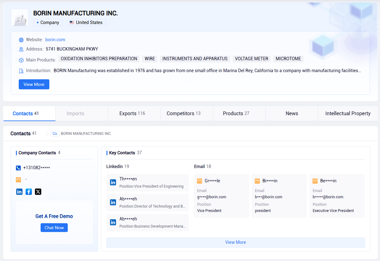Viewport: 380px width, 261px height.
Task: Click the Executive Vice President position text
Action: click(333, 211)
